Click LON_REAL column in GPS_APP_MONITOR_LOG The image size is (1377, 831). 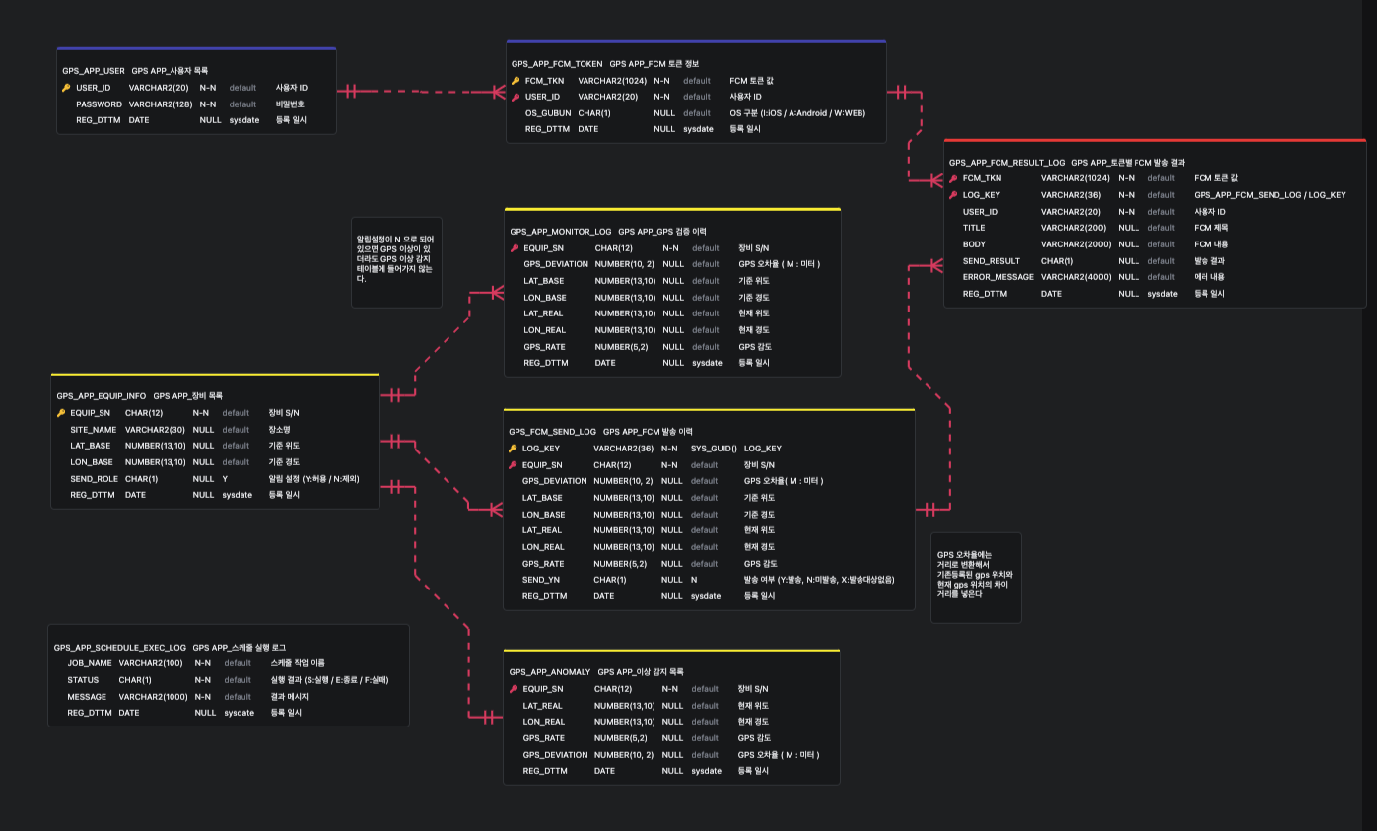tap(545, 330)
